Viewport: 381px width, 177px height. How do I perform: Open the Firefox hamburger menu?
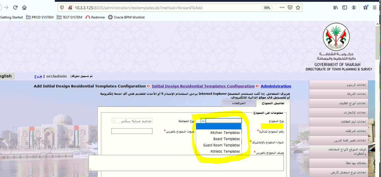tap(375, 8)
